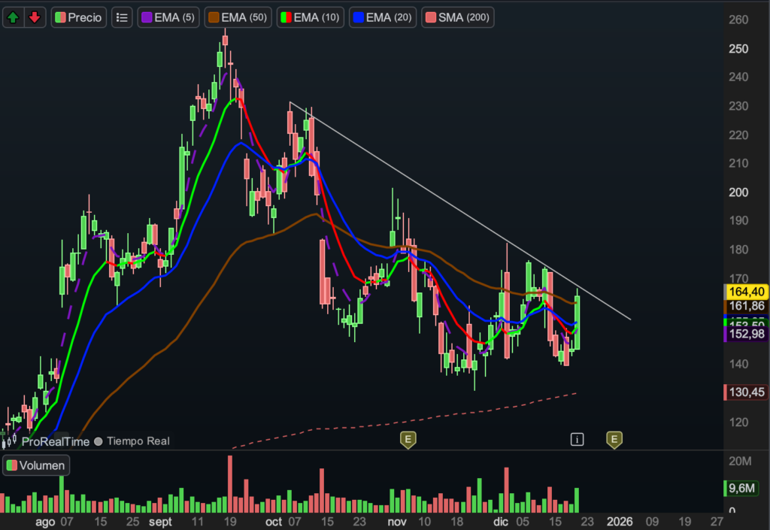Click the yellow 164,40 current price label
The height and width of the screenshot is (530, 770).
[x=744, y=292]
